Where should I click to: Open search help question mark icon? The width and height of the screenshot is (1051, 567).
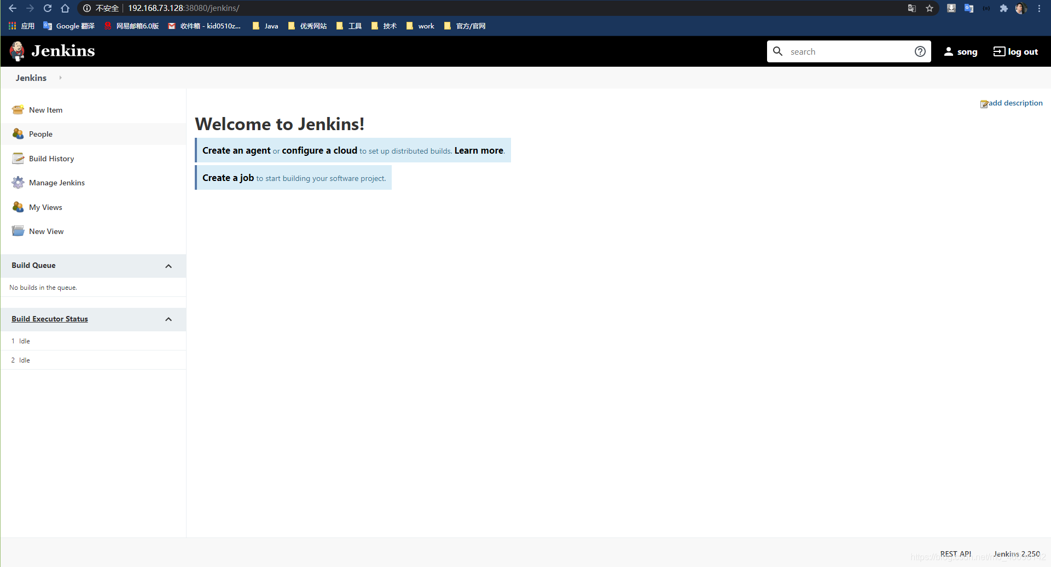point(920,51)
